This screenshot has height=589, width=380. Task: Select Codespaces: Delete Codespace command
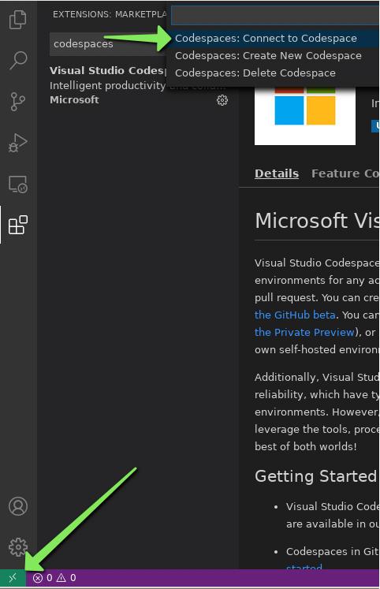pyautogui.click(x=273, y=73)
